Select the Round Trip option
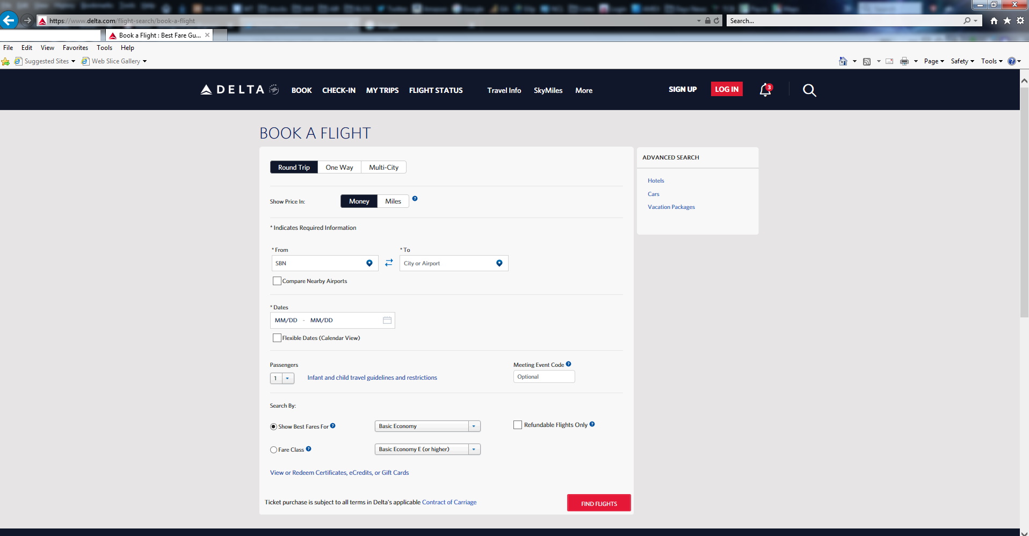The width and height of the screenshot is (1029, 536). [x=294, y=167]
